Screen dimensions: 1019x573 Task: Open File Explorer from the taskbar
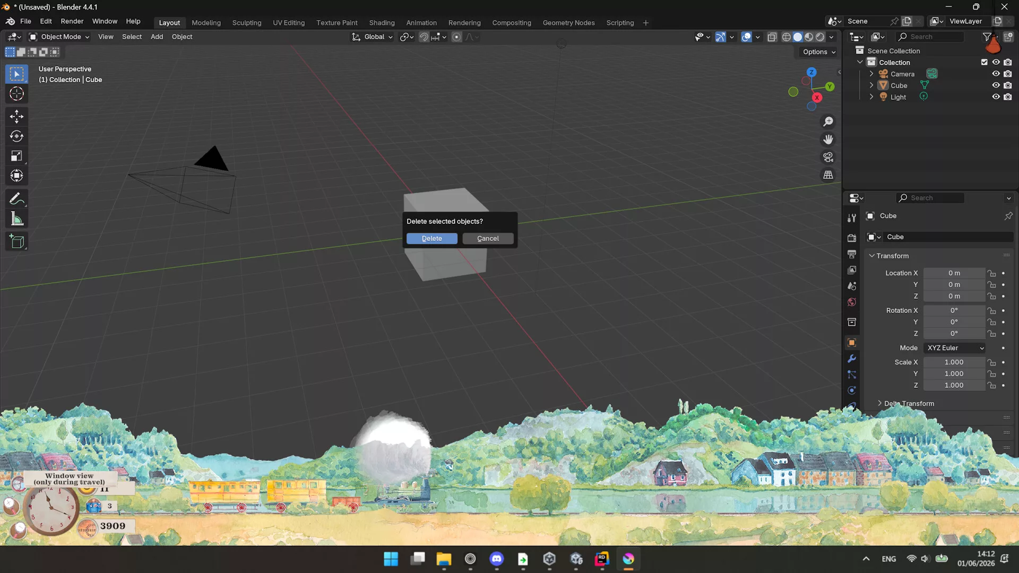444,559
